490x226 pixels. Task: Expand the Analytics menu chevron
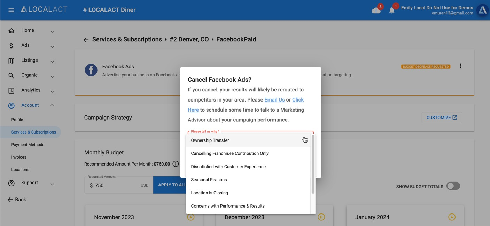pos(52,91)
